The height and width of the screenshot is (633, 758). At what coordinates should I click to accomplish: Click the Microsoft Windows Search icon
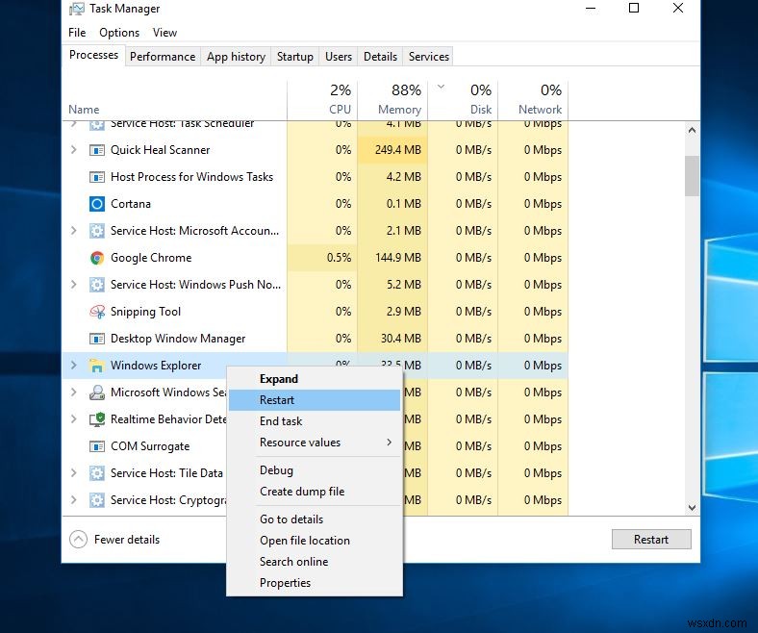97,392
